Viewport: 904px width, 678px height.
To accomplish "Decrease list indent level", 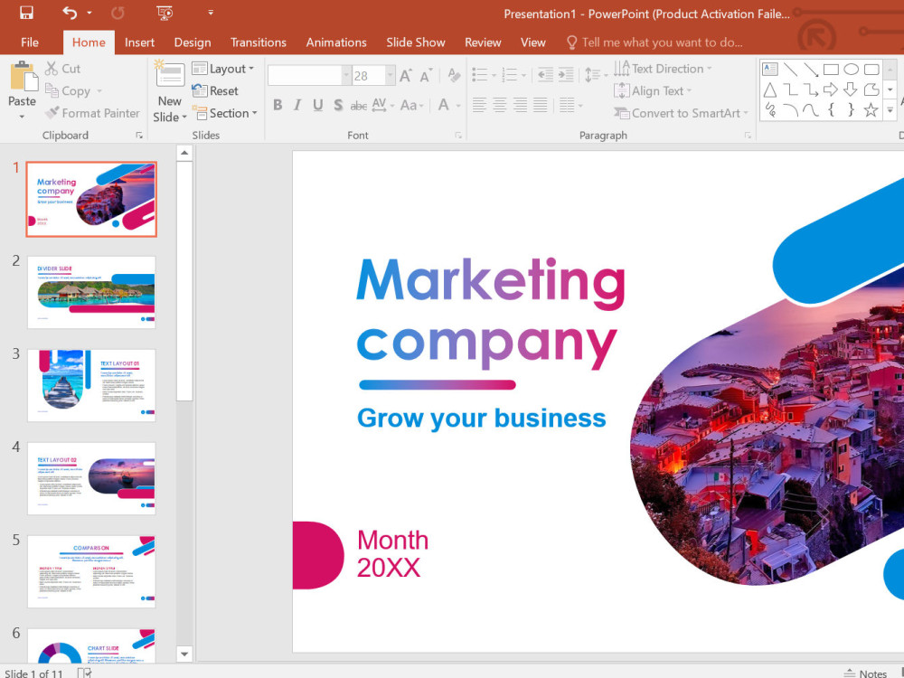I will pyautogui.click(x=545, y=74).
